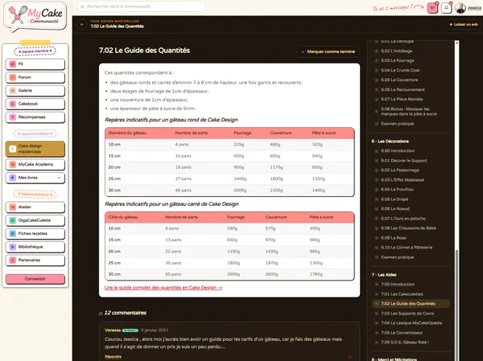Click the Jessica username in header
The height and width of the screenshot is (361, 483).
pos(474,8)
